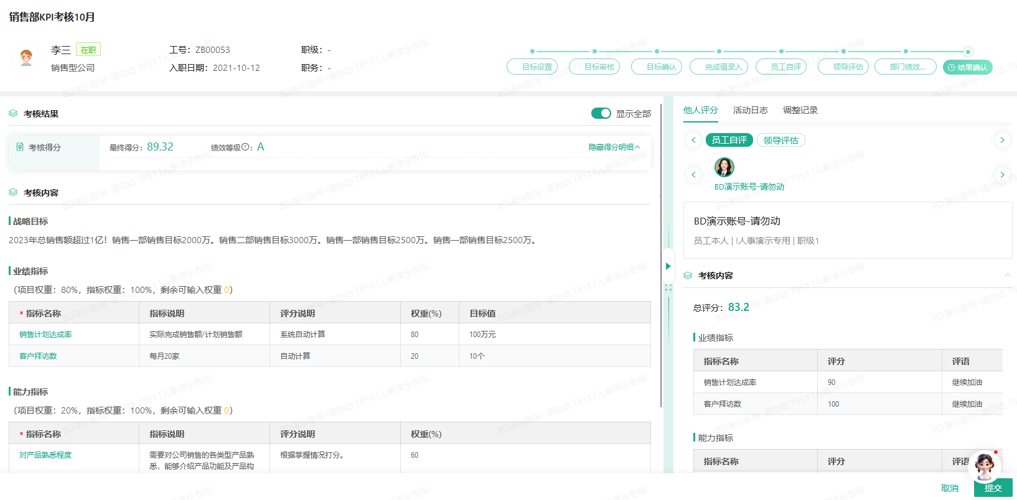Click the left arrow beside reviewer avatar
Screen dimensions: 1017x500
[693, 175]
